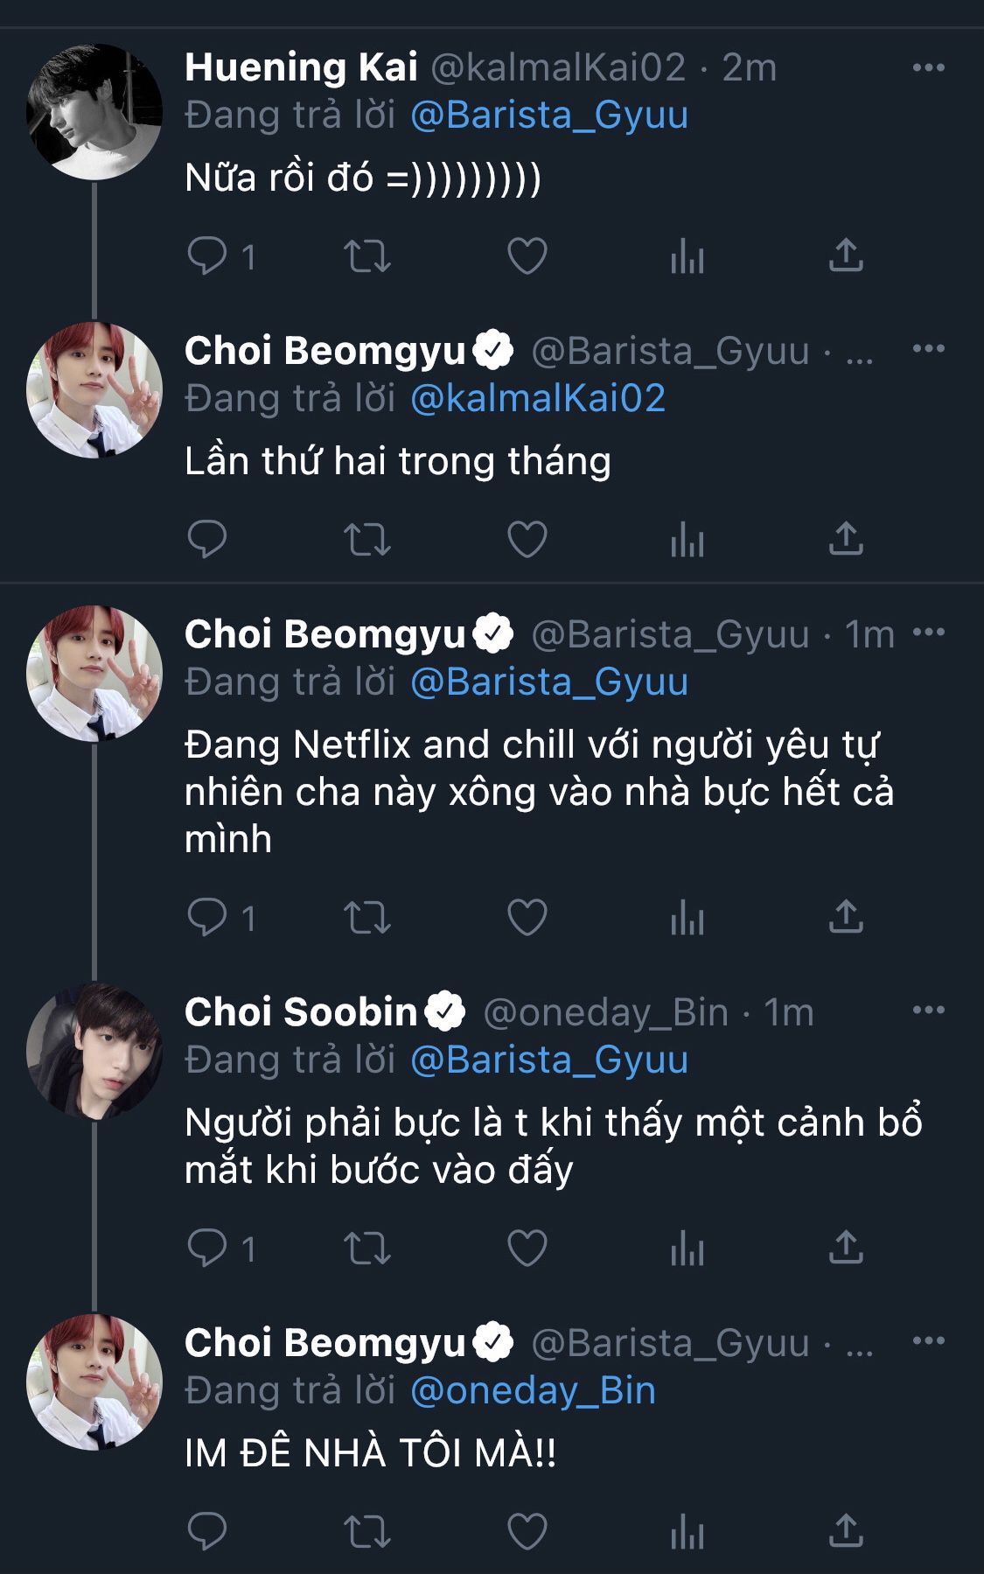Reply to the "IM ĐÊ NHÀ TÔI MÀ!!" tweet
This screenshot has width=984, height=1574.
[207, 1531]
